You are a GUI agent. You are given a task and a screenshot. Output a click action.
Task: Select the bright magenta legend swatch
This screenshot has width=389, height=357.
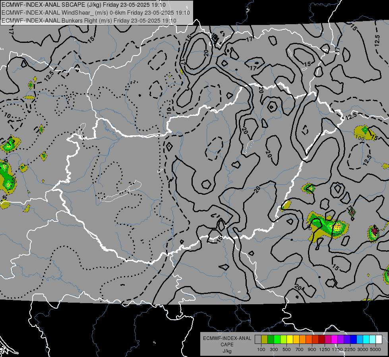click(x=335, y=340)
